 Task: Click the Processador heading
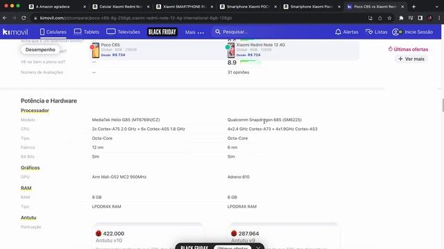[35, 111]
